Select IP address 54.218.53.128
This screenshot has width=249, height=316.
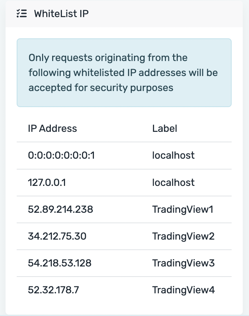coord(60,263)
